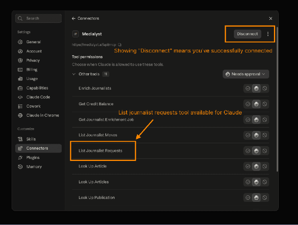Block the List Journalist Requests tool
This screenshot has width=298, height=225.
264,151
